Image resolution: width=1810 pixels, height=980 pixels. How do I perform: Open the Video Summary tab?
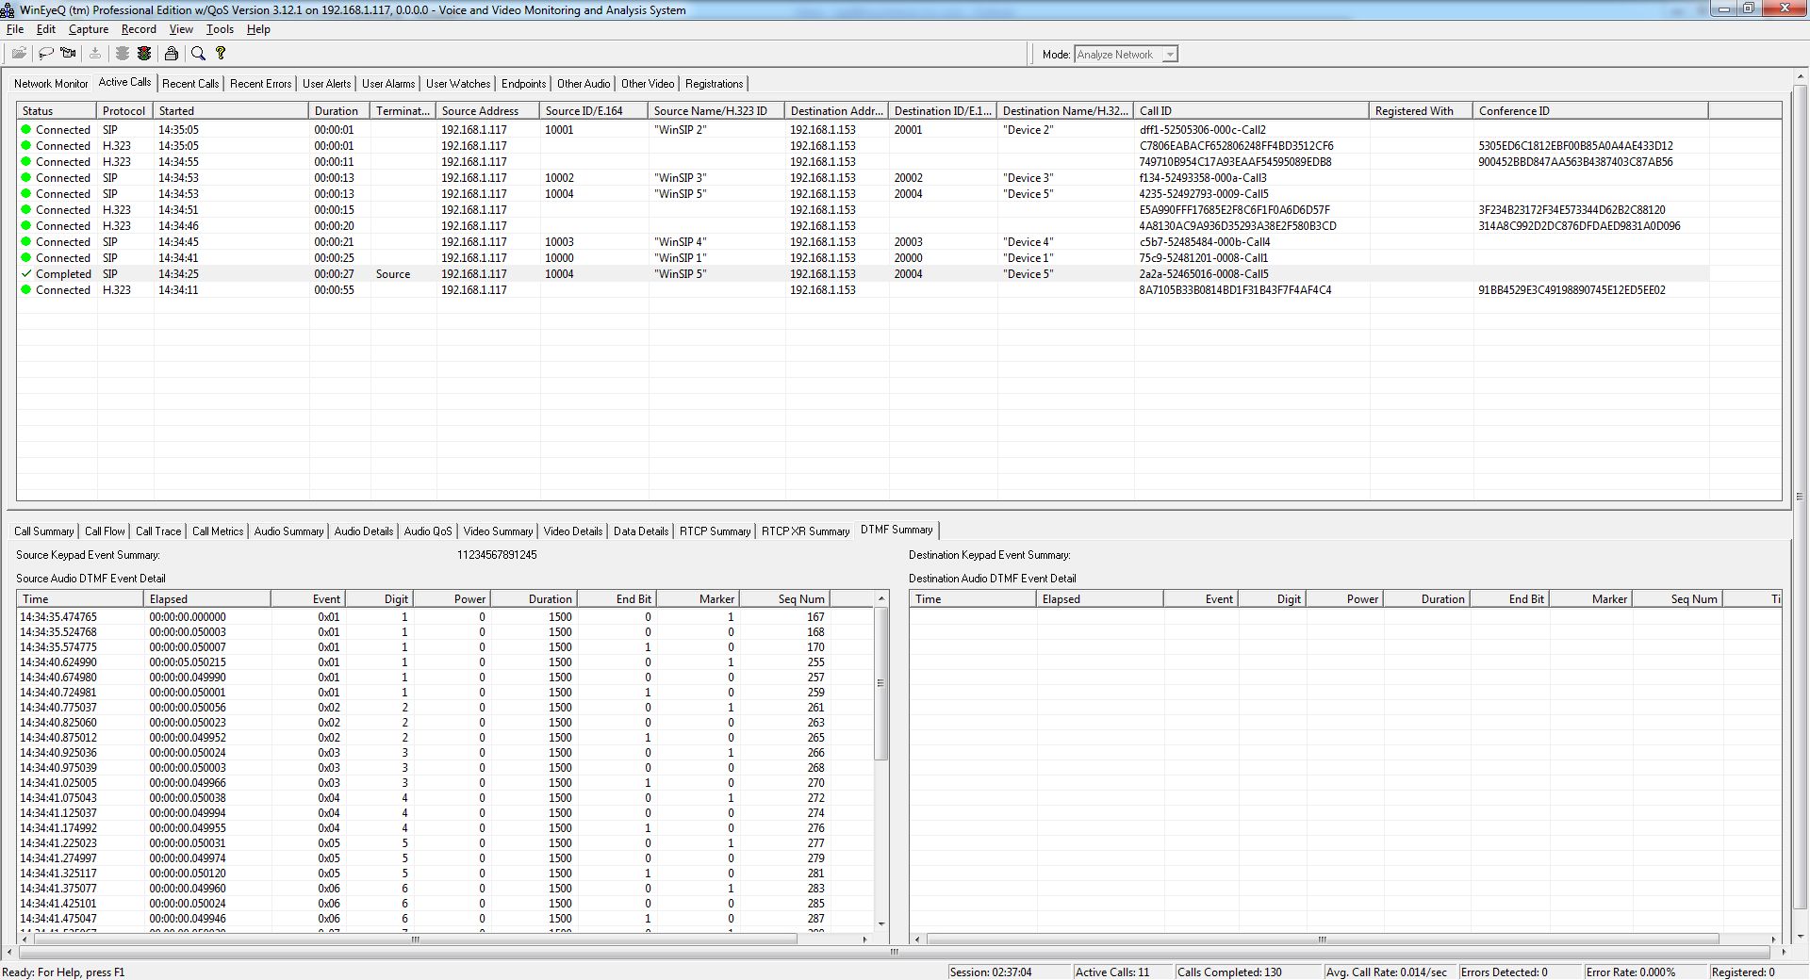click(x=498, y=531)
